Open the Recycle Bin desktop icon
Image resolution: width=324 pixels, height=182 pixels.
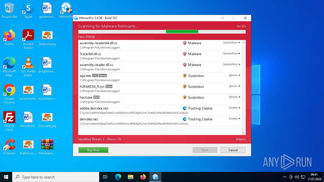click(9, 11)
